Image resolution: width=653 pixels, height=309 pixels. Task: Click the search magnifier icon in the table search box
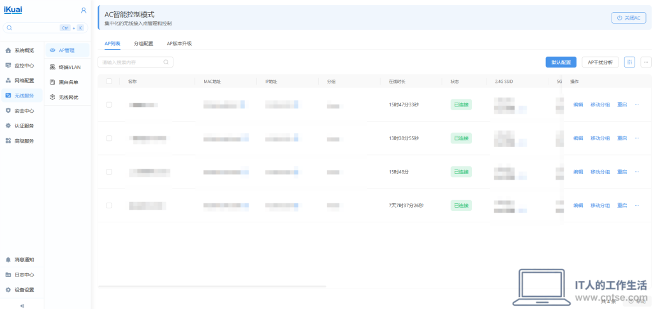coord(166,62)
